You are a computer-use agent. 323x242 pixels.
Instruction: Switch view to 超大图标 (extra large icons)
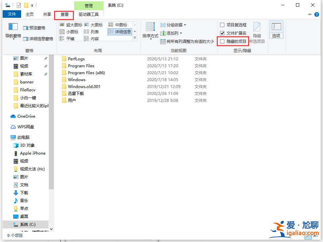[x=75, y=24]
